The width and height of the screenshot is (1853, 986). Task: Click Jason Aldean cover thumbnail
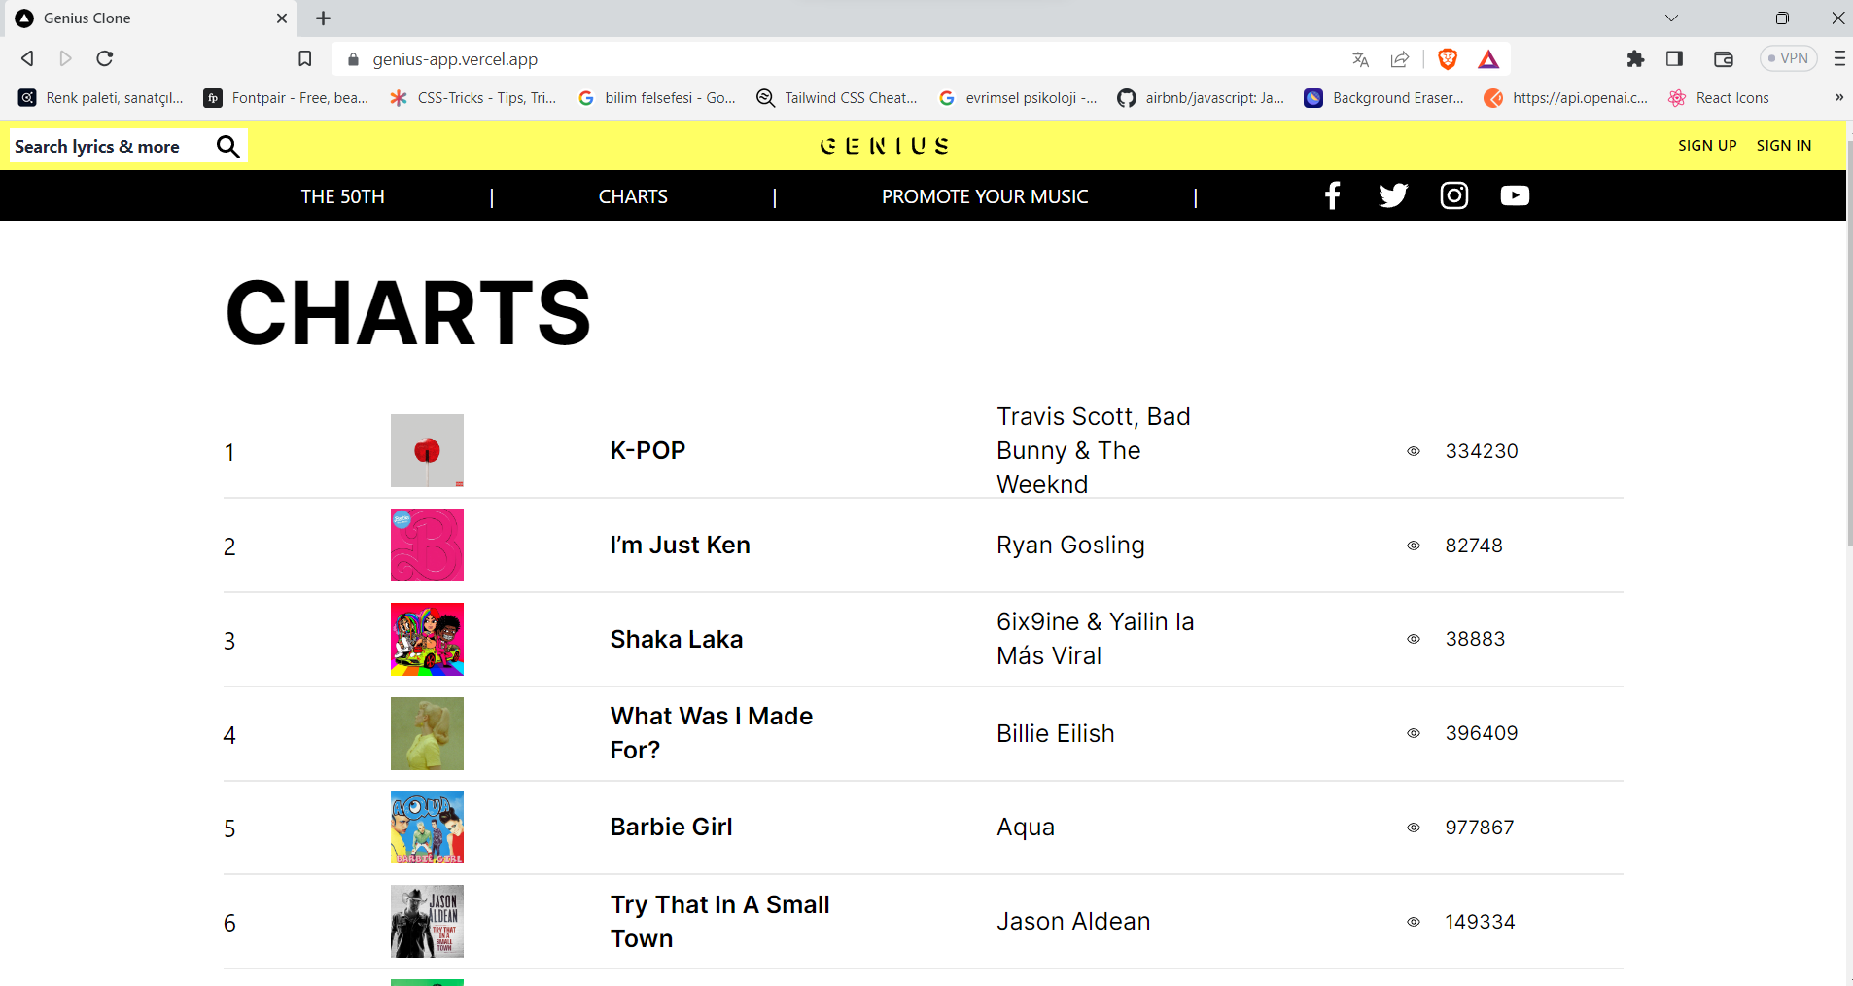(x=427, y=922)
